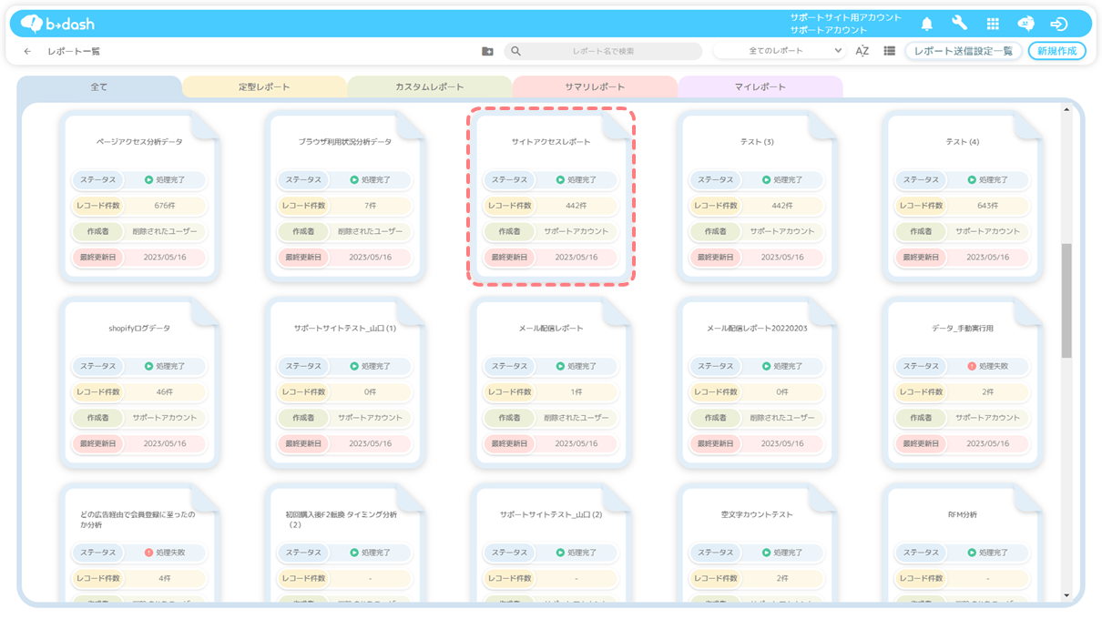Viewport: 1102px width, 619px height.
Task: Click the サポートサイト用アカウント account name
Action: 846,17
